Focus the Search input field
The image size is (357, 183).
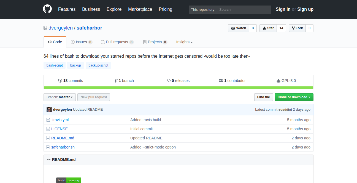[244, 9]
